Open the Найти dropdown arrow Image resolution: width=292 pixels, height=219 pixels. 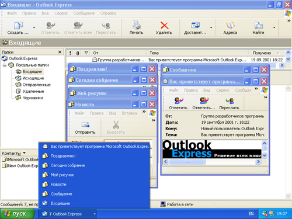click(274, 27)
